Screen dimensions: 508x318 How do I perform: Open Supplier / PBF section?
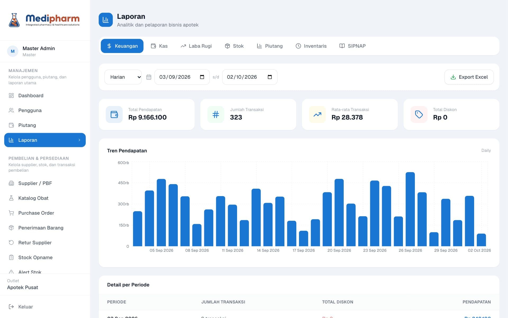click(45, 183)
